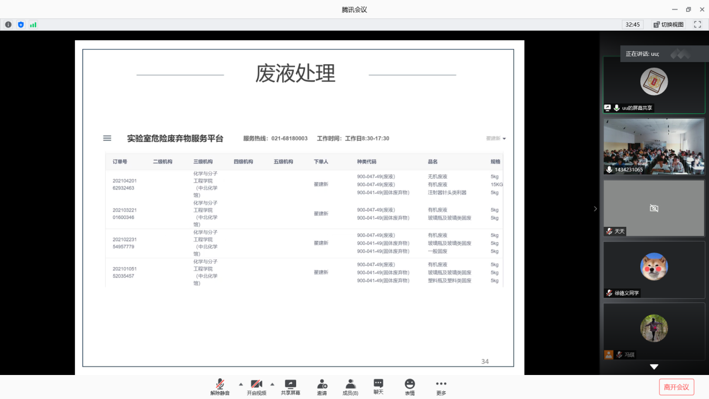Expand audio options arrow beside mute
Viewport: 709px width, 399px height.
241,384
